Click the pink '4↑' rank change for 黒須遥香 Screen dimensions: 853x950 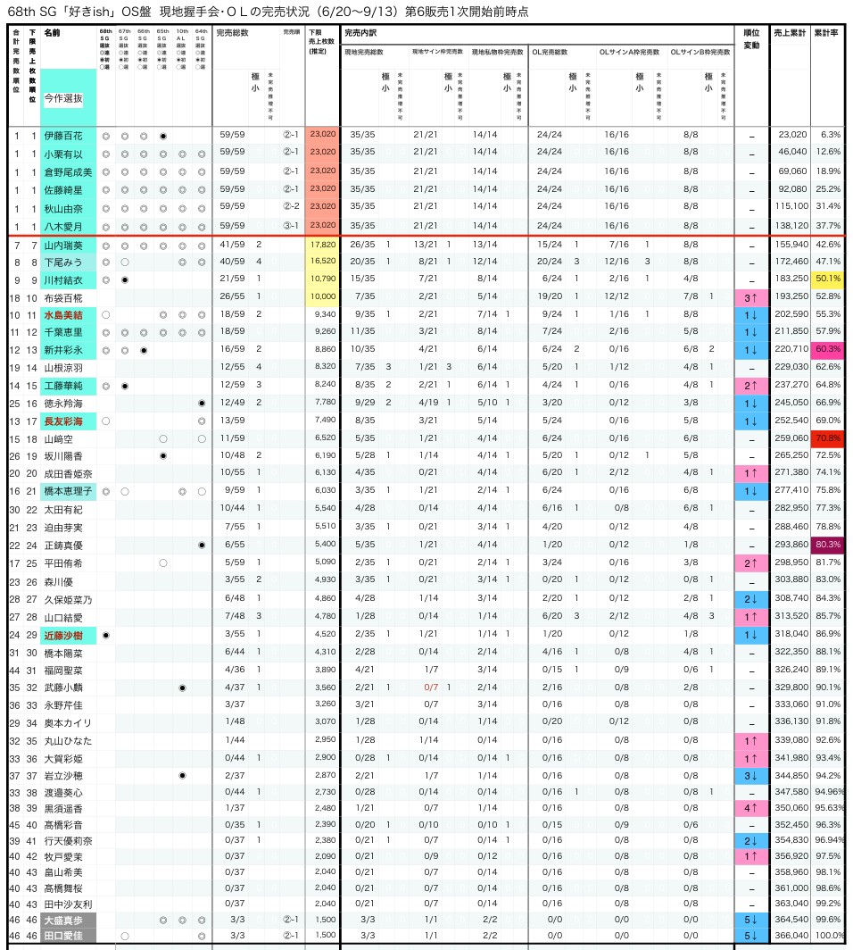(750, 808)
